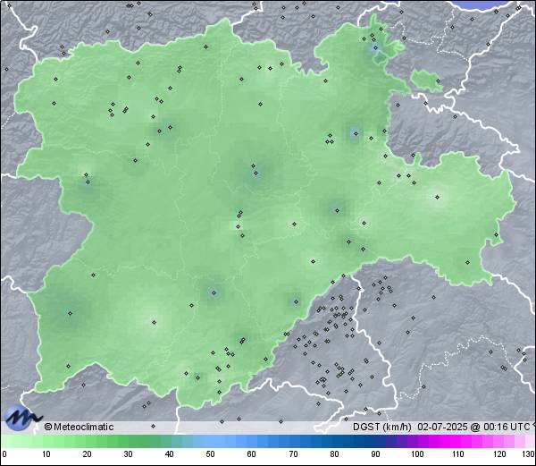Click the 80 value on wind scale

click(x=335, y=454)
